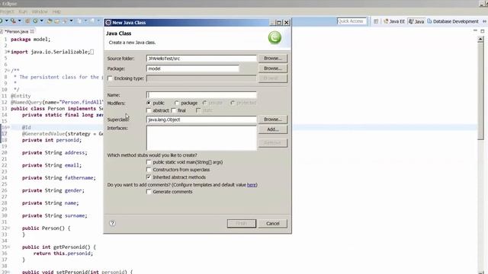
Task: Click the Cancel button in the dialog
Action: click(273, 223)
